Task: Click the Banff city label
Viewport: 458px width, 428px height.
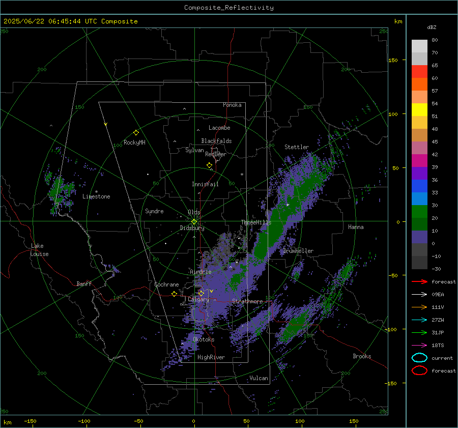Action: tap(84, 283)
